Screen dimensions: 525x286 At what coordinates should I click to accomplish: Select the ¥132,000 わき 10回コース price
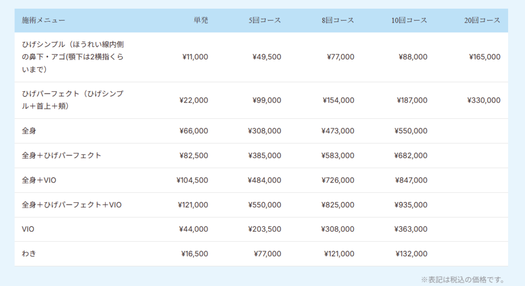point(411,254)
